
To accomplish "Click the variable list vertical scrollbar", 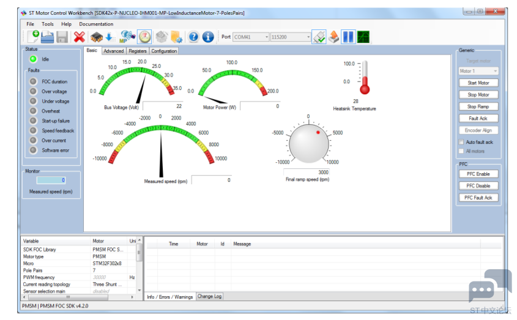I will 139,264.
